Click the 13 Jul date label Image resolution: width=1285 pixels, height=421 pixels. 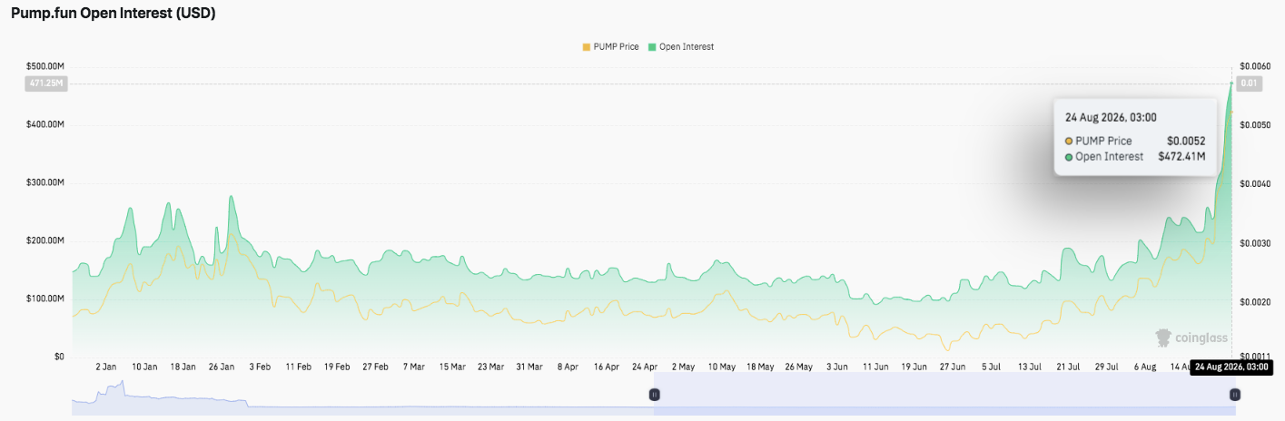1029,367
